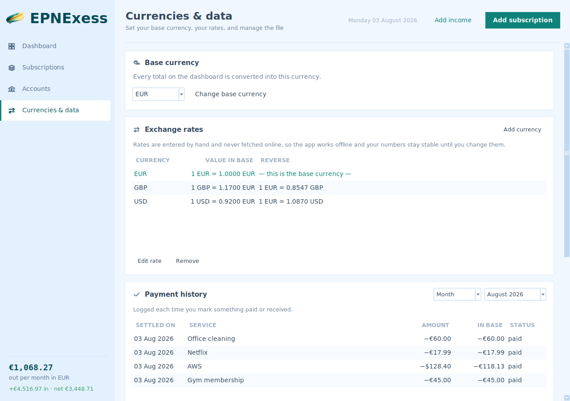570x401 pixels.
Task: Select the GBP exchange rate row
Action: (339, 188)
